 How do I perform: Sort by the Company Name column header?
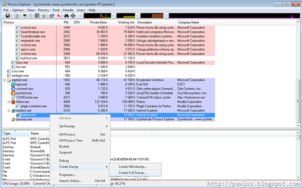[196, 22]
